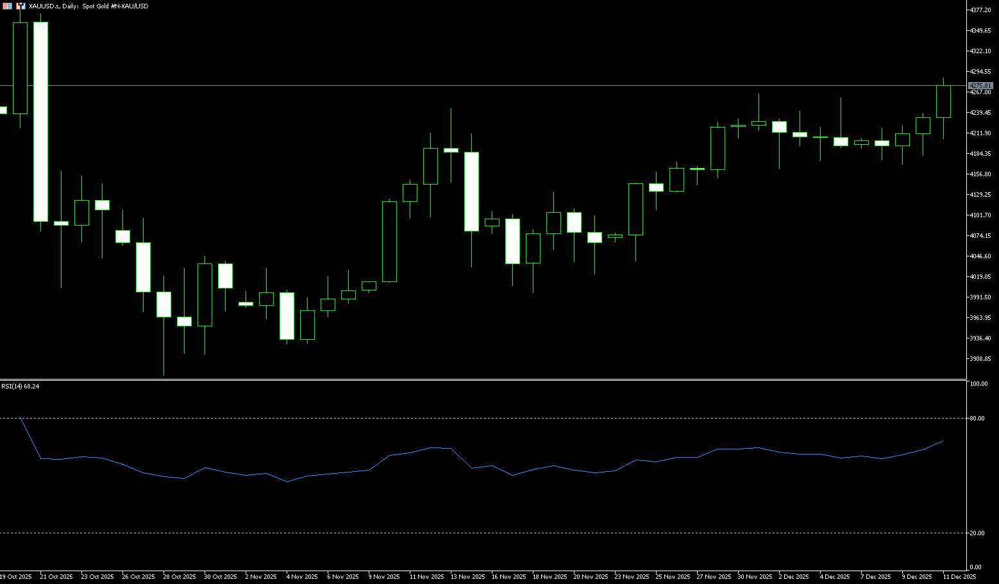The image size is (999, 584).
Task: Click the RSI(14) 68.24 indicator label
Action: coord(21,387)
